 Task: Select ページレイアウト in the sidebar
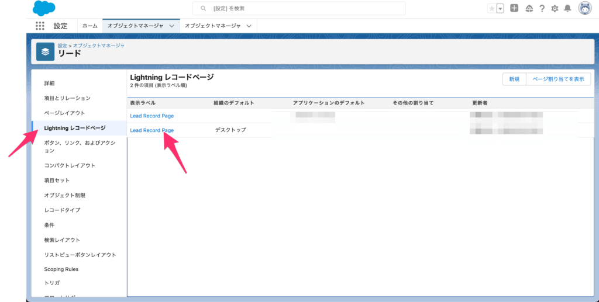pos(64,113)
